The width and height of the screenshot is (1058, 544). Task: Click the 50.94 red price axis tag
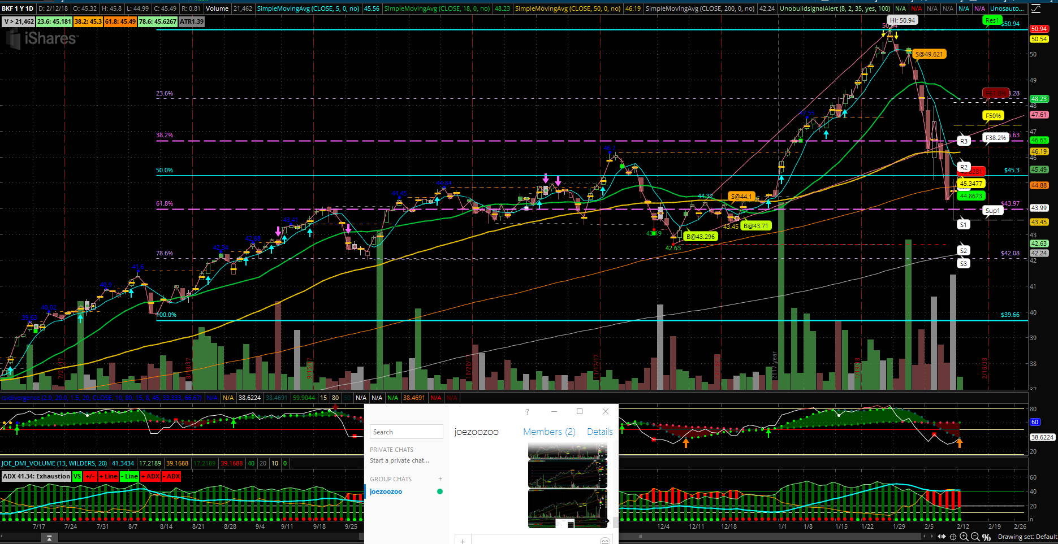(1039, 29)
